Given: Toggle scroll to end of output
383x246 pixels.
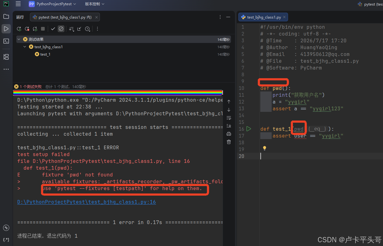Looking at the screenshot, I should pos(229,126).
